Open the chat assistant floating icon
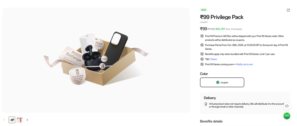Viewport: 297px width, 126px height. pos(287,106)
